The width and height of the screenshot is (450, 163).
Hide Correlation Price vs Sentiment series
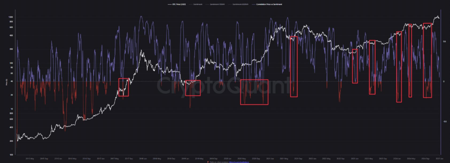point(269,4)
